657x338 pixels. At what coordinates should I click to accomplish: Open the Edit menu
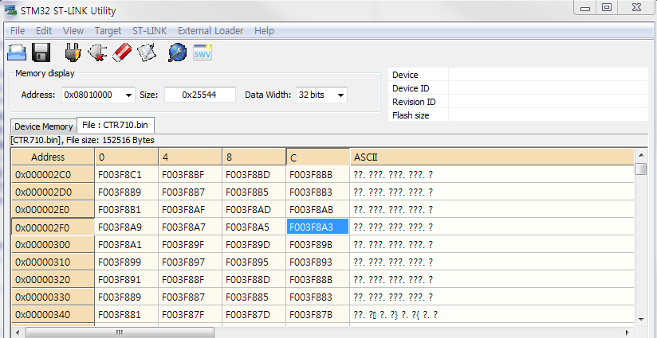pyautogui.click(x=44, y=31)
